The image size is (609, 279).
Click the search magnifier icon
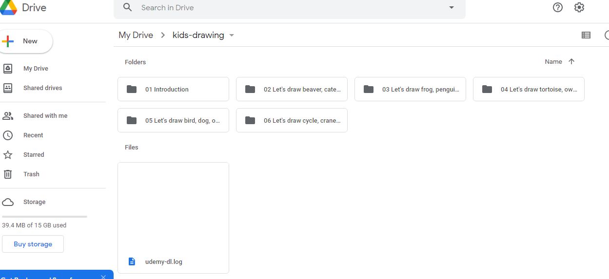tap(128, 7)
